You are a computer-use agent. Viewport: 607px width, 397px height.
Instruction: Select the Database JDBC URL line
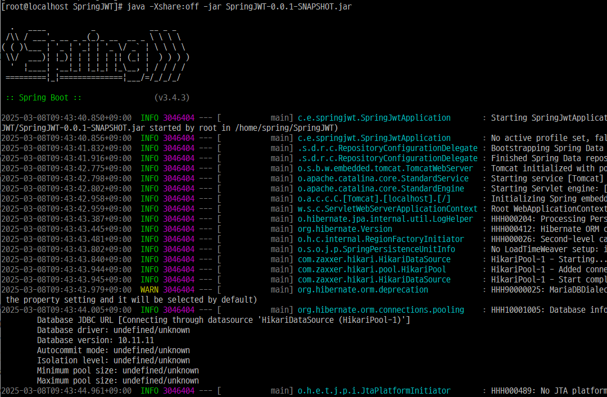223,320
